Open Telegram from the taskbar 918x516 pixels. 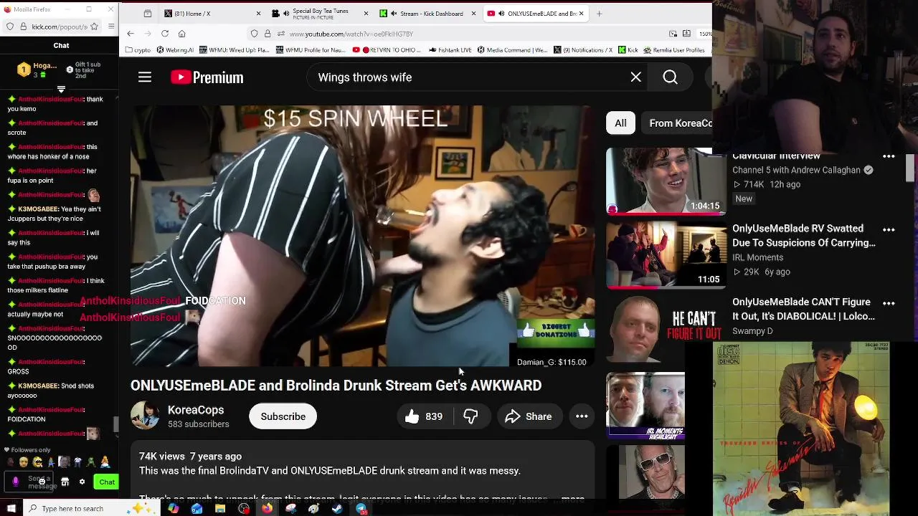click(x=361, y=509)
